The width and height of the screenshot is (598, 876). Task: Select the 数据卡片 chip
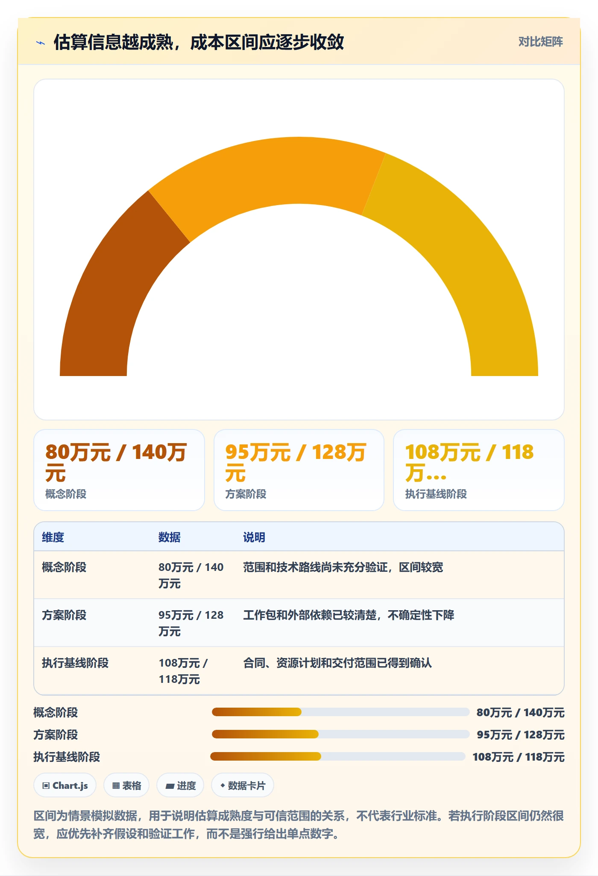coord(243,785)
